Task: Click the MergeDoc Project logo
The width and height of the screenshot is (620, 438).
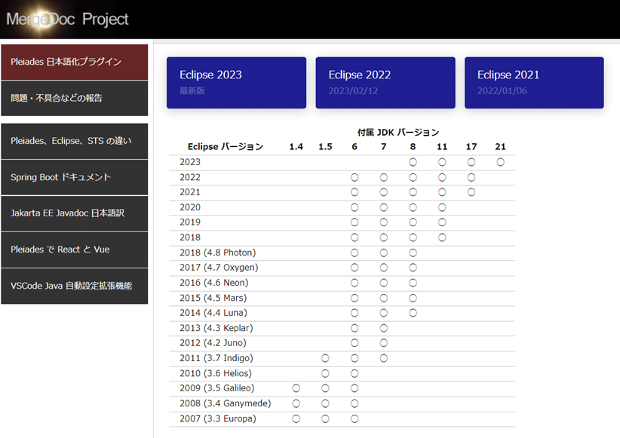Action: [x=67, y=19]
